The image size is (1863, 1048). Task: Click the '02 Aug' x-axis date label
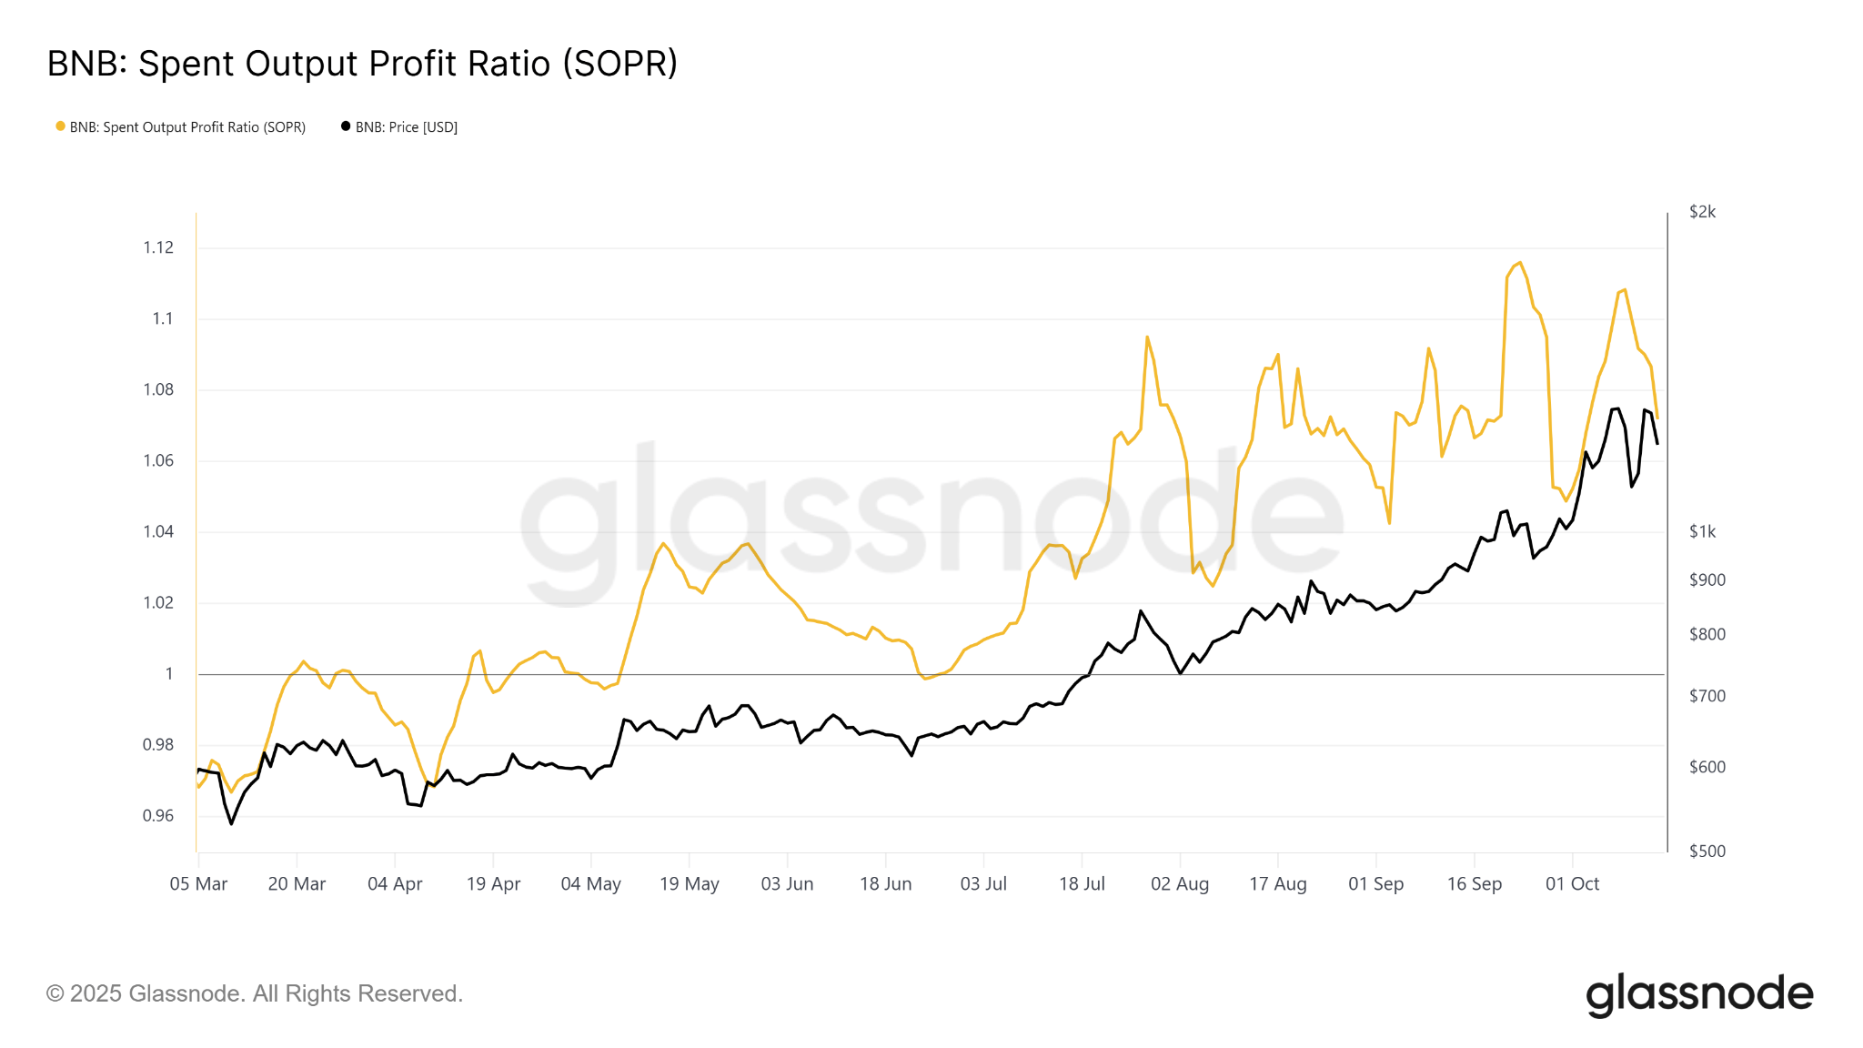[1179, 883]
